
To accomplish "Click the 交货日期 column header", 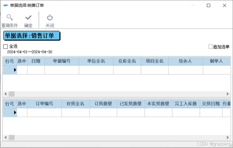I will point(211,104).
